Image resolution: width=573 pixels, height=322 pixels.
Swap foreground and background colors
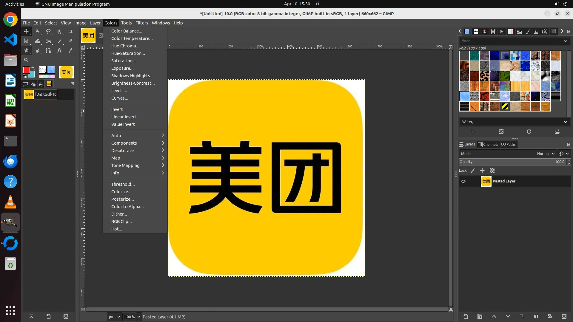coord(33,68)
